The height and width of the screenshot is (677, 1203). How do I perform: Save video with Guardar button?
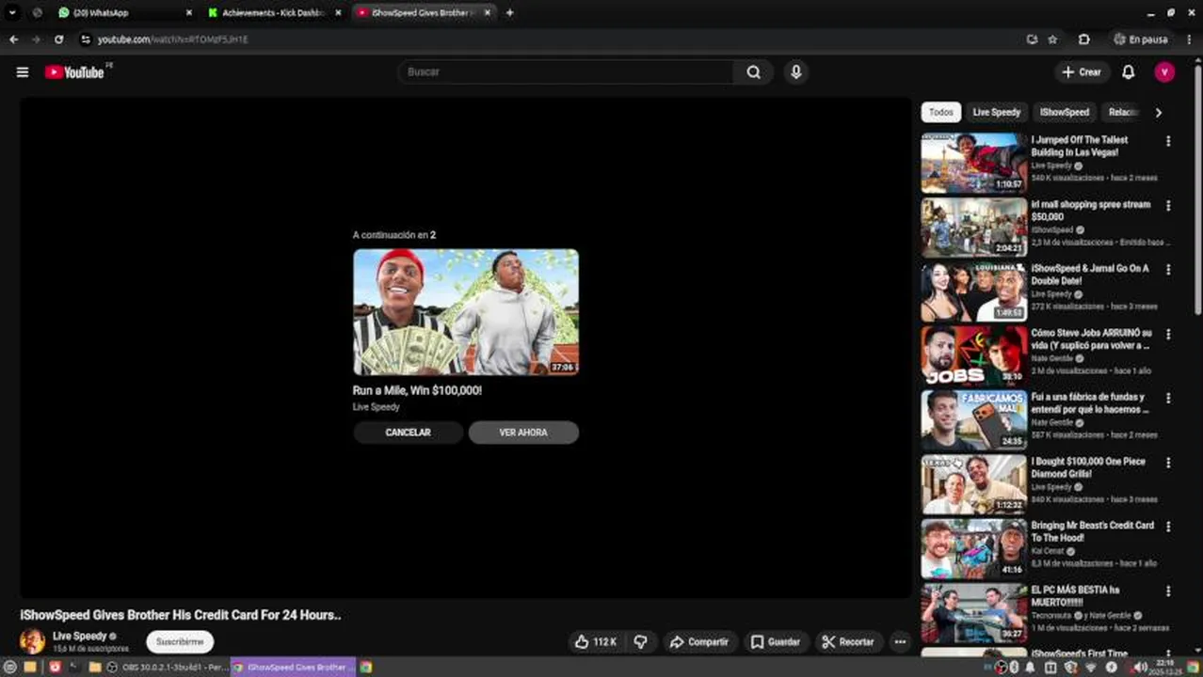coord(775,642)
